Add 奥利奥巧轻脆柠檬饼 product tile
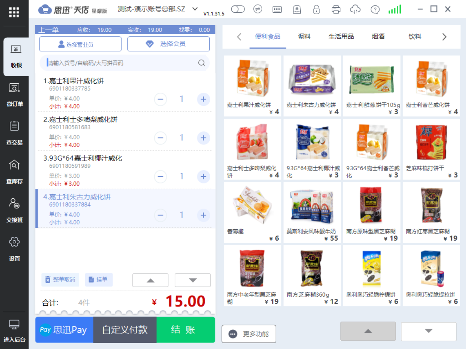Image resolution: width=466 pixels, height=349 pixels. (372, 275)
